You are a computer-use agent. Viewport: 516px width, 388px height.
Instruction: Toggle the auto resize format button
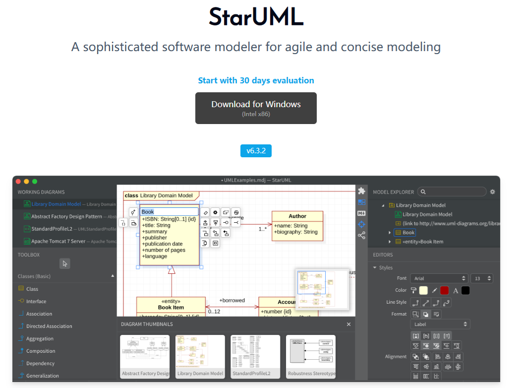click(416, 314)
